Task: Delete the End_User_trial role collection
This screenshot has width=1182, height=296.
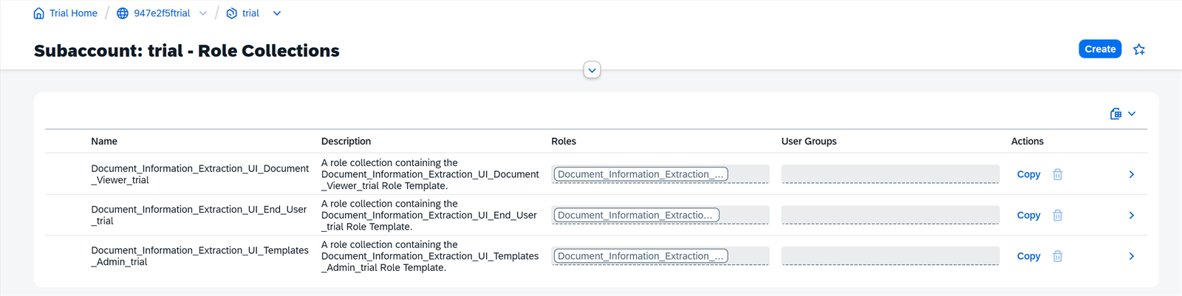Action: 1058,216
